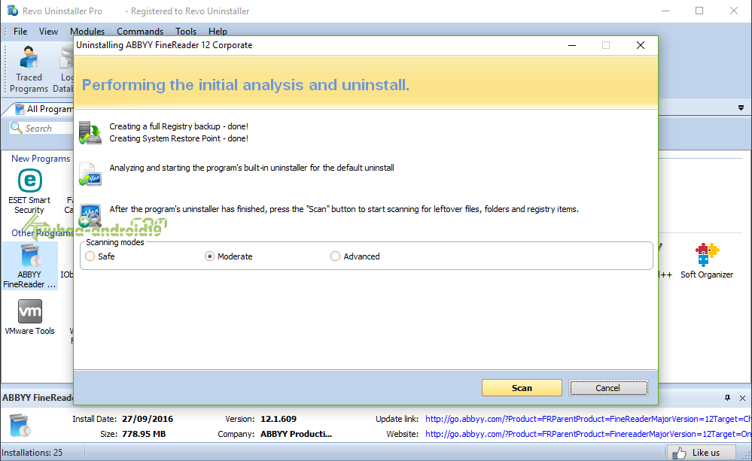752x461 pixels.
Task: Click New Programs group header
Action: coord(41,158)
